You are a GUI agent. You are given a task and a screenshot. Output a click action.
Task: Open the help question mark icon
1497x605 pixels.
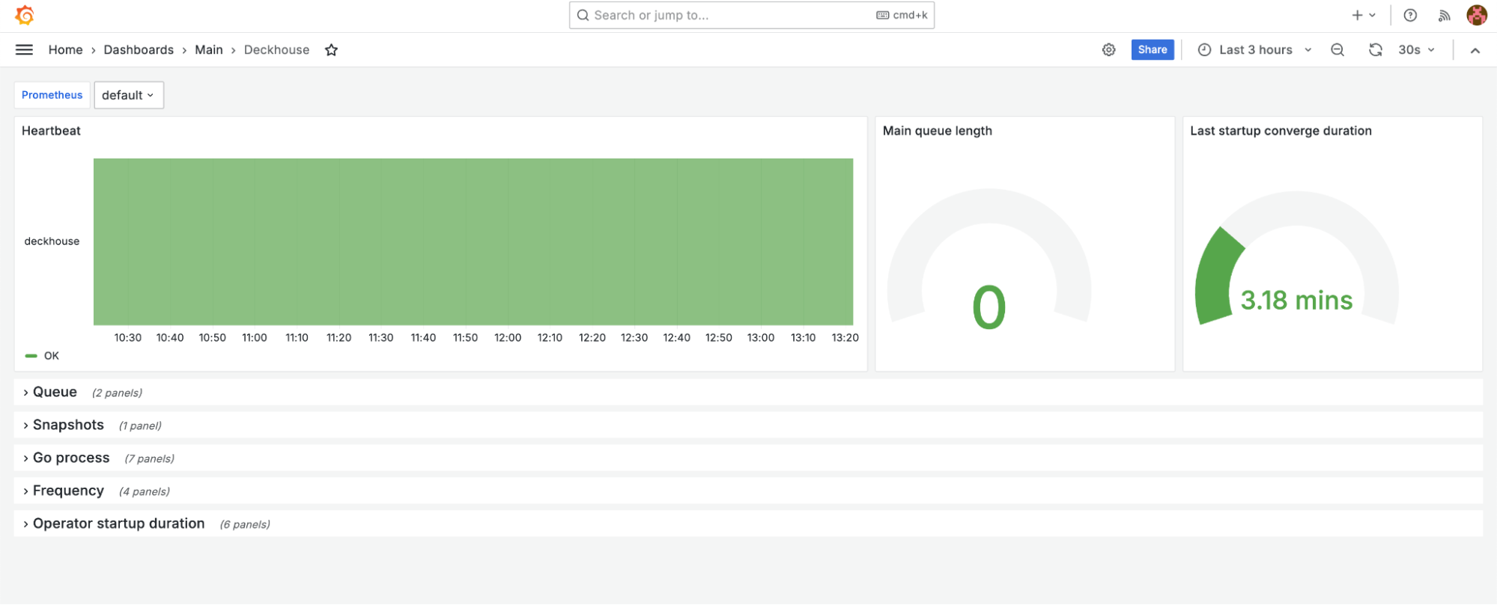pyautogui.click(x=1409, y=15)
